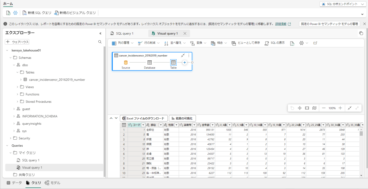Dismiss the info banner with X
Viewport: 368px width, 189px height.
click(364, 24)
